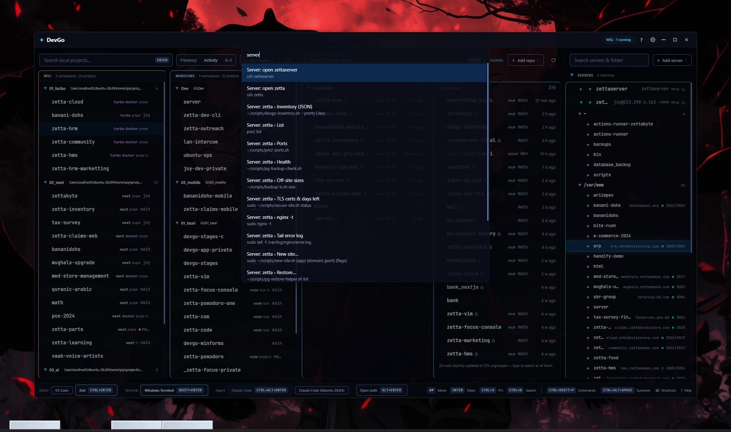Select Zed as editor
Image resolution: width=731 pixels, height=432 pixels.
tap(96, 390)
